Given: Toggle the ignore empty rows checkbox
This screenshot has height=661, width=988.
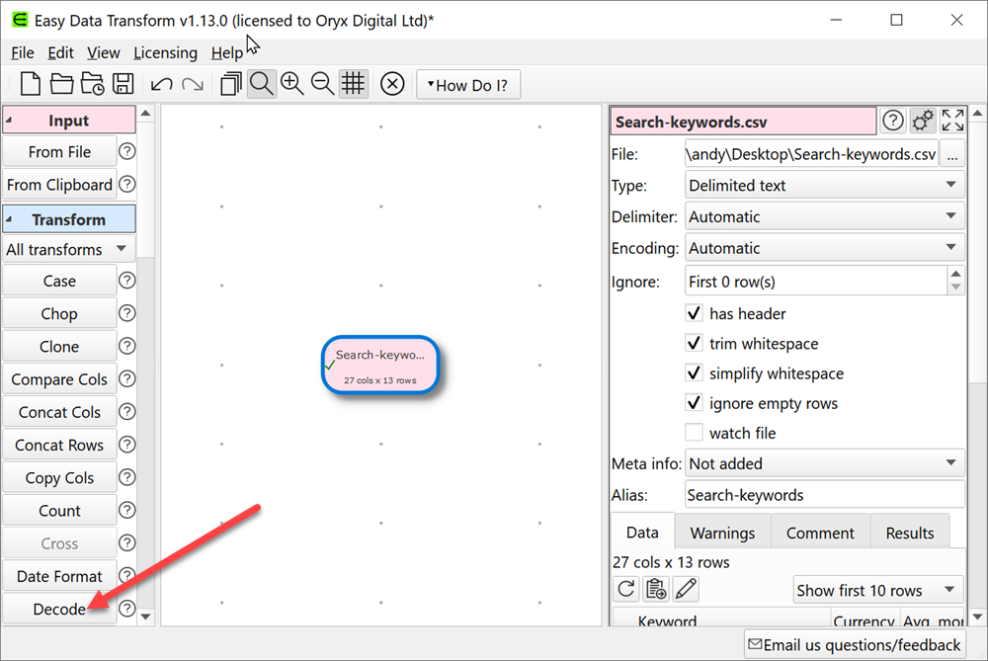Looking at the screenshot, I should click(695, 403).
